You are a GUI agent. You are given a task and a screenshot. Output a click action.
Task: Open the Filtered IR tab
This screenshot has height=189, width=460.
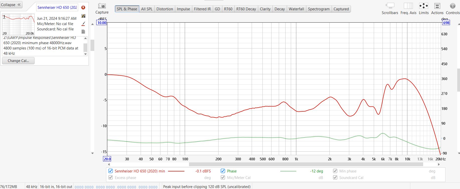coord(202,9)
